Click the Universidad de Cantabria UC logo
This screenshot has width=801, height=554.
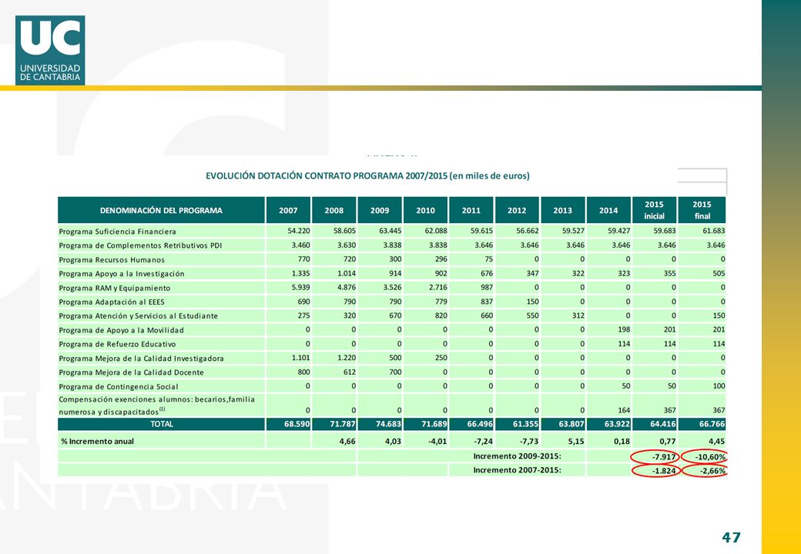(50, 50)
